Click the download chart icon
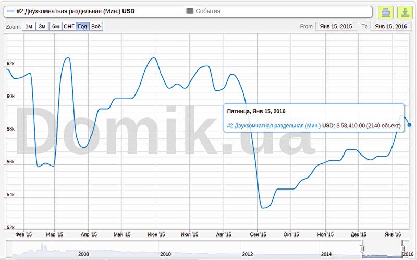The image size is (417, 260). [405, 12]
